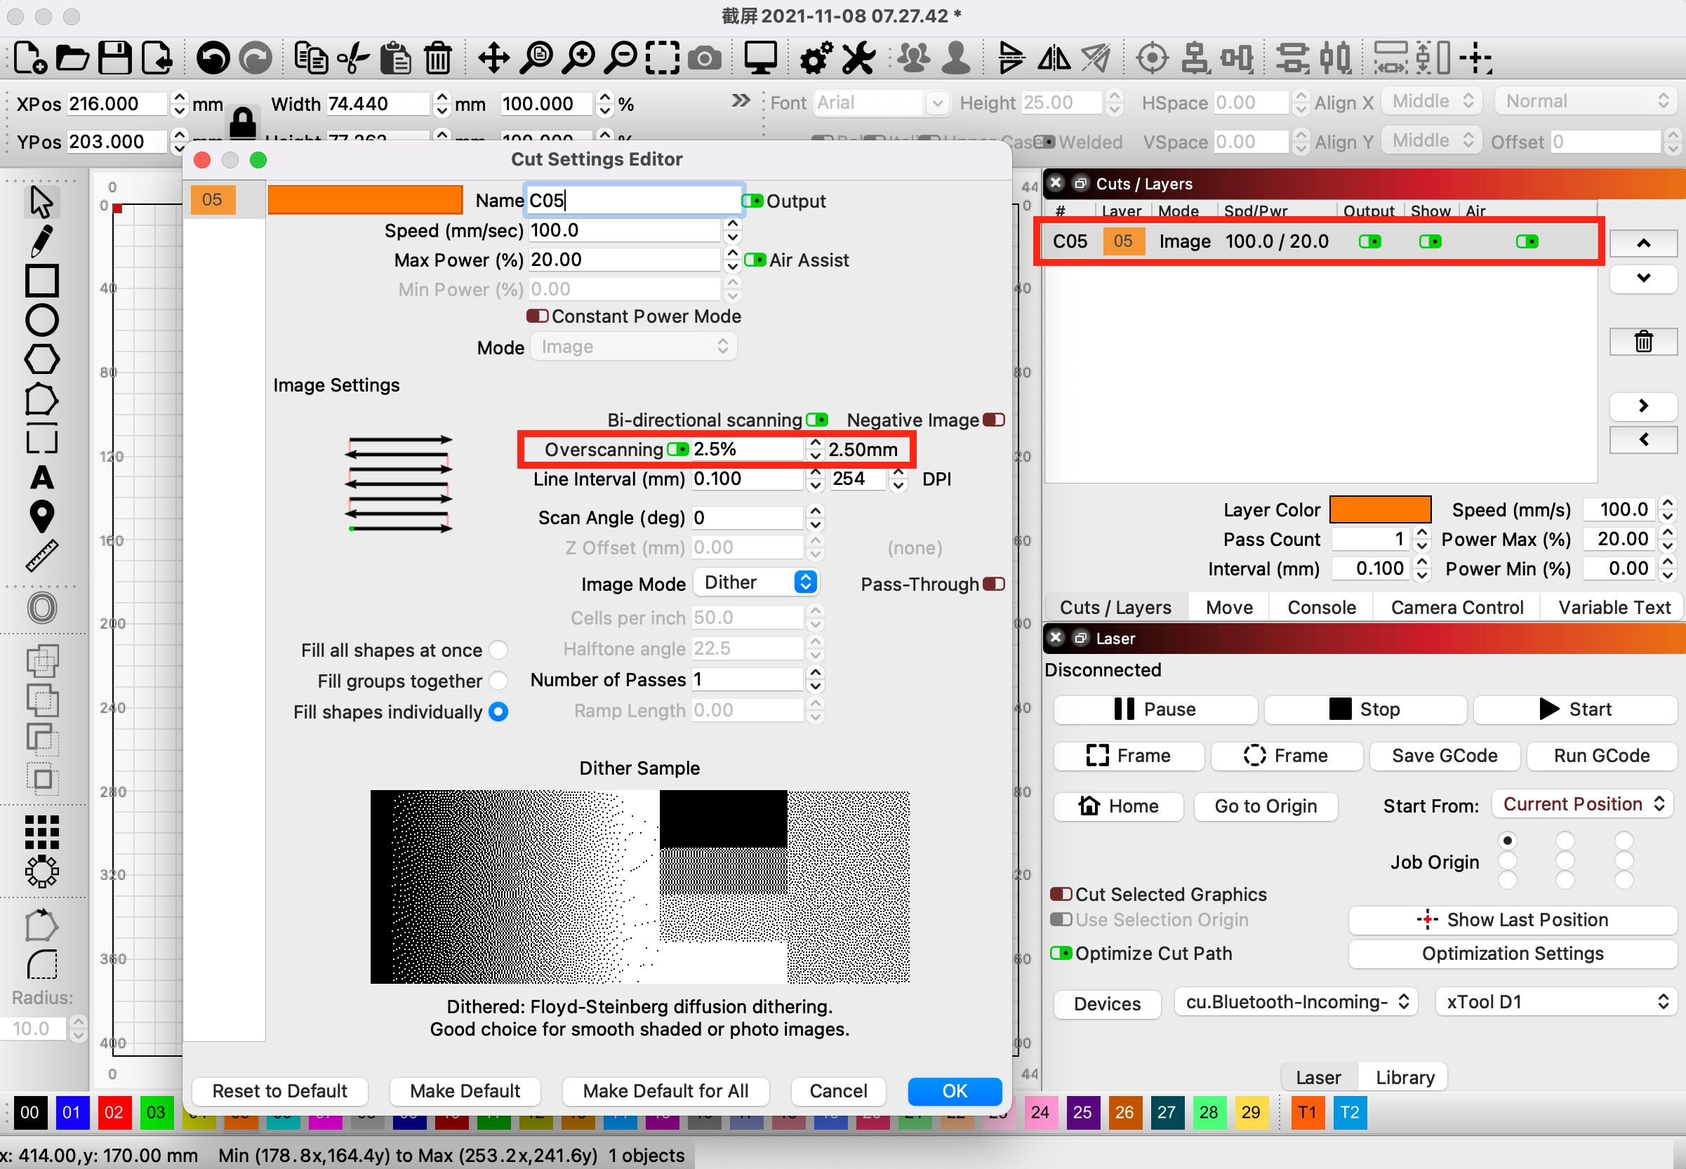Expand the Start From Current Position dropdown

(x=1583, y=805)
